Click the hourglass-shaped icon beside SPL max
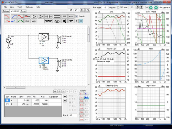172x129 pixels. [x=141, y=8]
